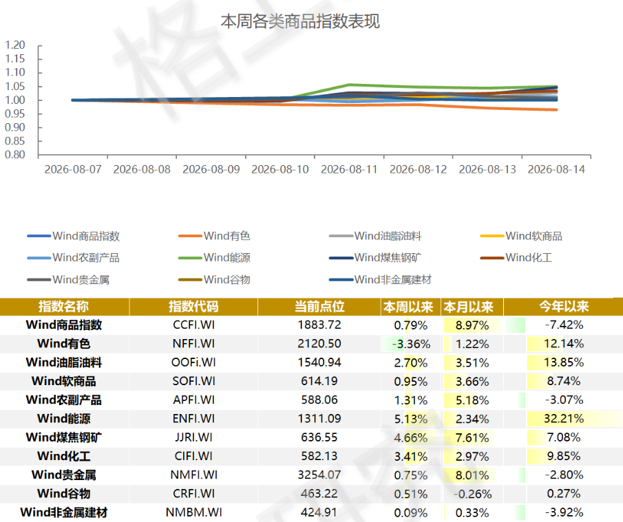Select legend entry Wind贵金属
The height and width of the screenshot is (522, 623).
tap(68, 279)
